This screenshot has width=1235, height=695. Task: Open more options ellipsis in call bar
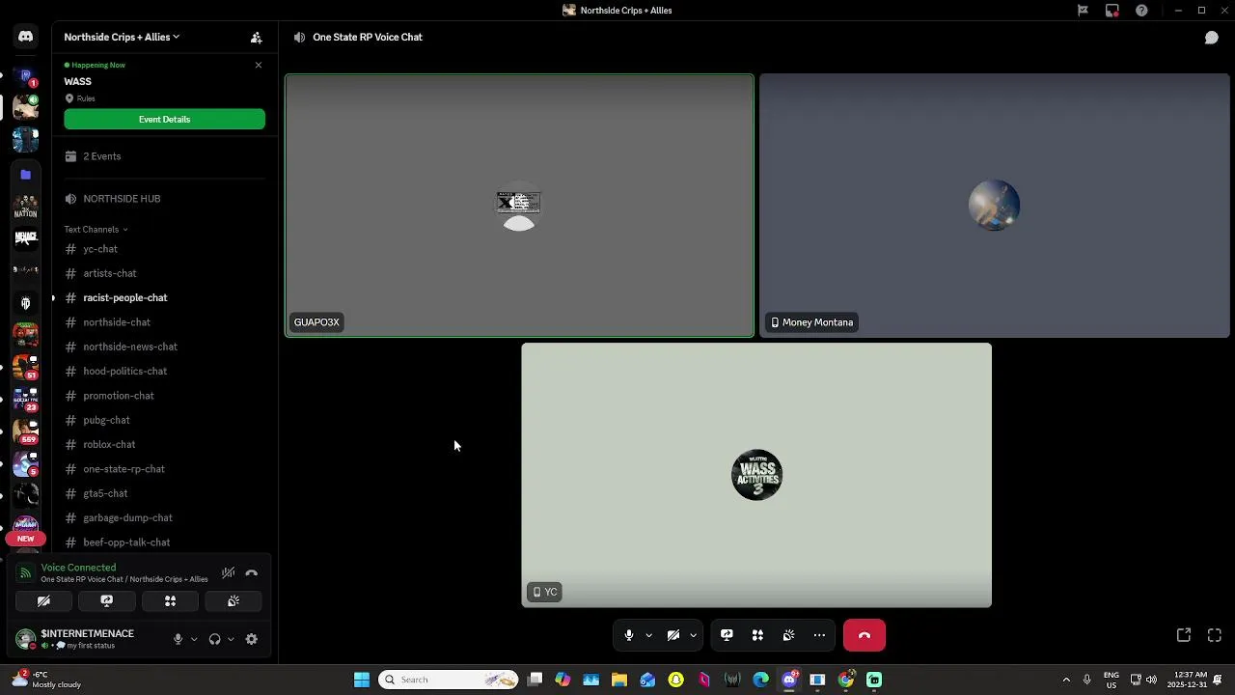[x=819, y=635]
